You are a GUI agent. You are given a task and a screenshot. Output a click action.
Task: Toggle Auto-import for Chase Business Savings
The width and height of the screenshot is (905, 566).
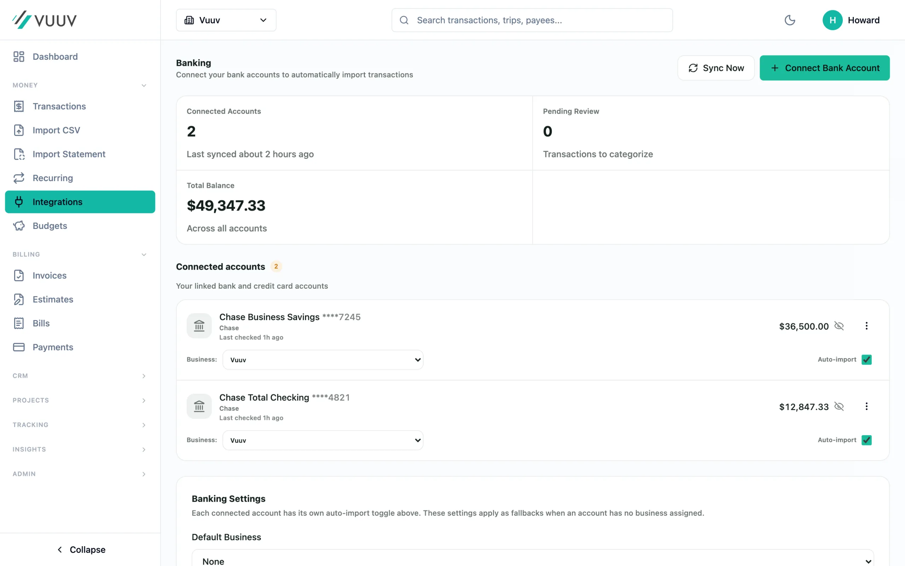[x=866, y=359]
